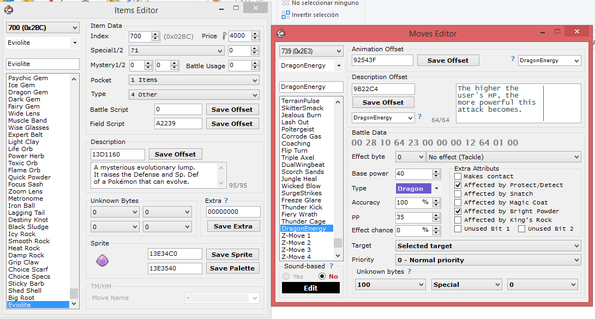Select the Yes sound-based radio button

pyautogui.click(x=286, y=276)
